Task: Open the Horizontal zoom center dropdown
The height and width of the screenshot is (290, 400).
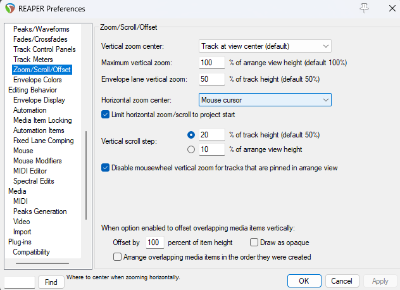Action: click(265, 100)
